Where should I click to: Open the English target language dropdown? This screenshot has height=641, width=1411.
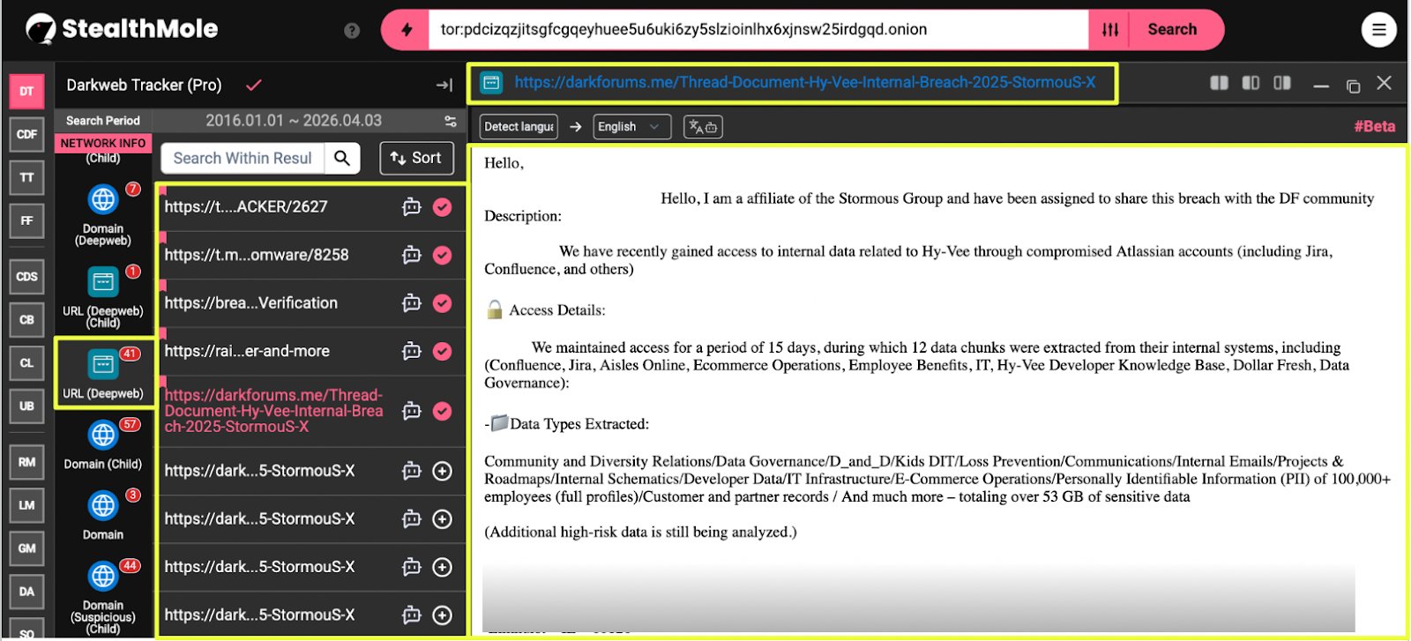631,127
